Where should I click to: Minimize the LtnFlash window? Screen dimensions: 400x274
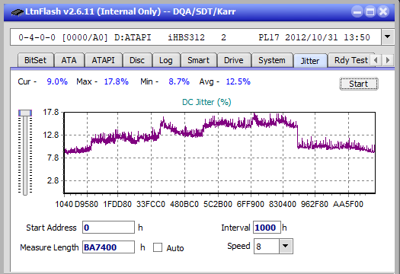(x=357, y=11)
